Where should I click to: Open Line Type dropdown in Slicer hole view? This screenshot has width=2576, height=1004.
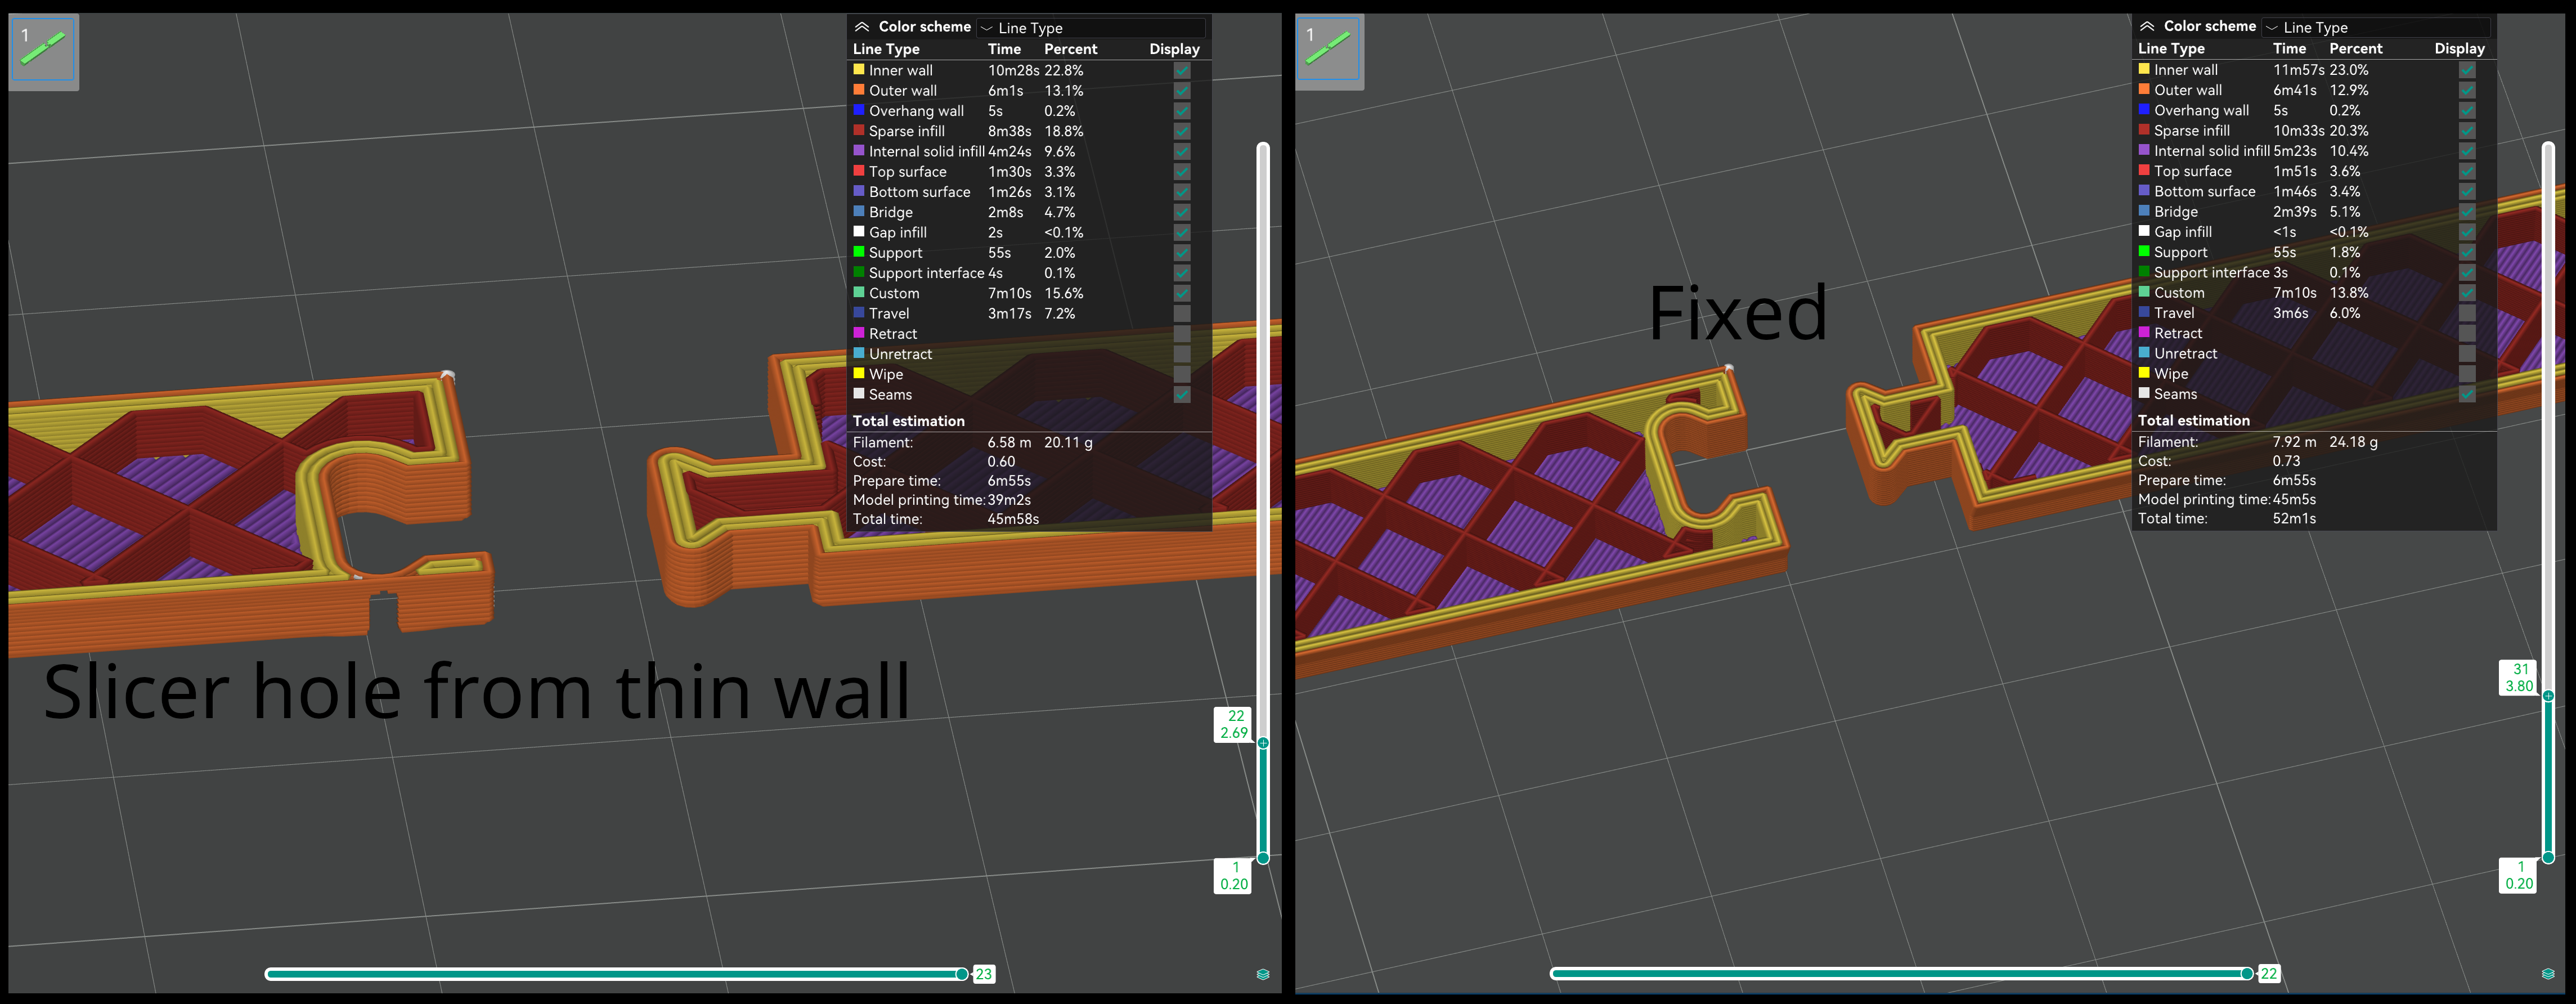coord(1092,28)
